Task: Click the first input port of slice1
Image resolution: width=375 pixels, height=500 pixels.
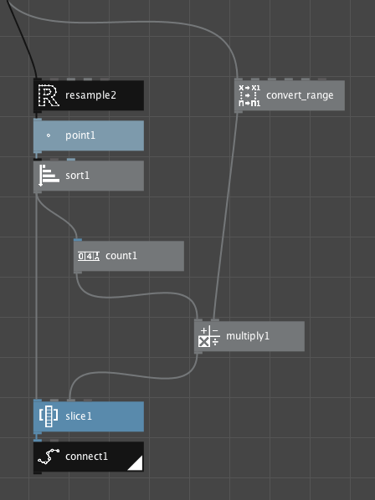Action: 38,401
